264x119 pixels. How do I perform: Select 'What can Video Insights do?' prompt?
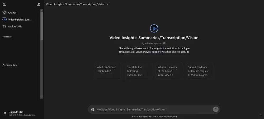coord(109,71)
